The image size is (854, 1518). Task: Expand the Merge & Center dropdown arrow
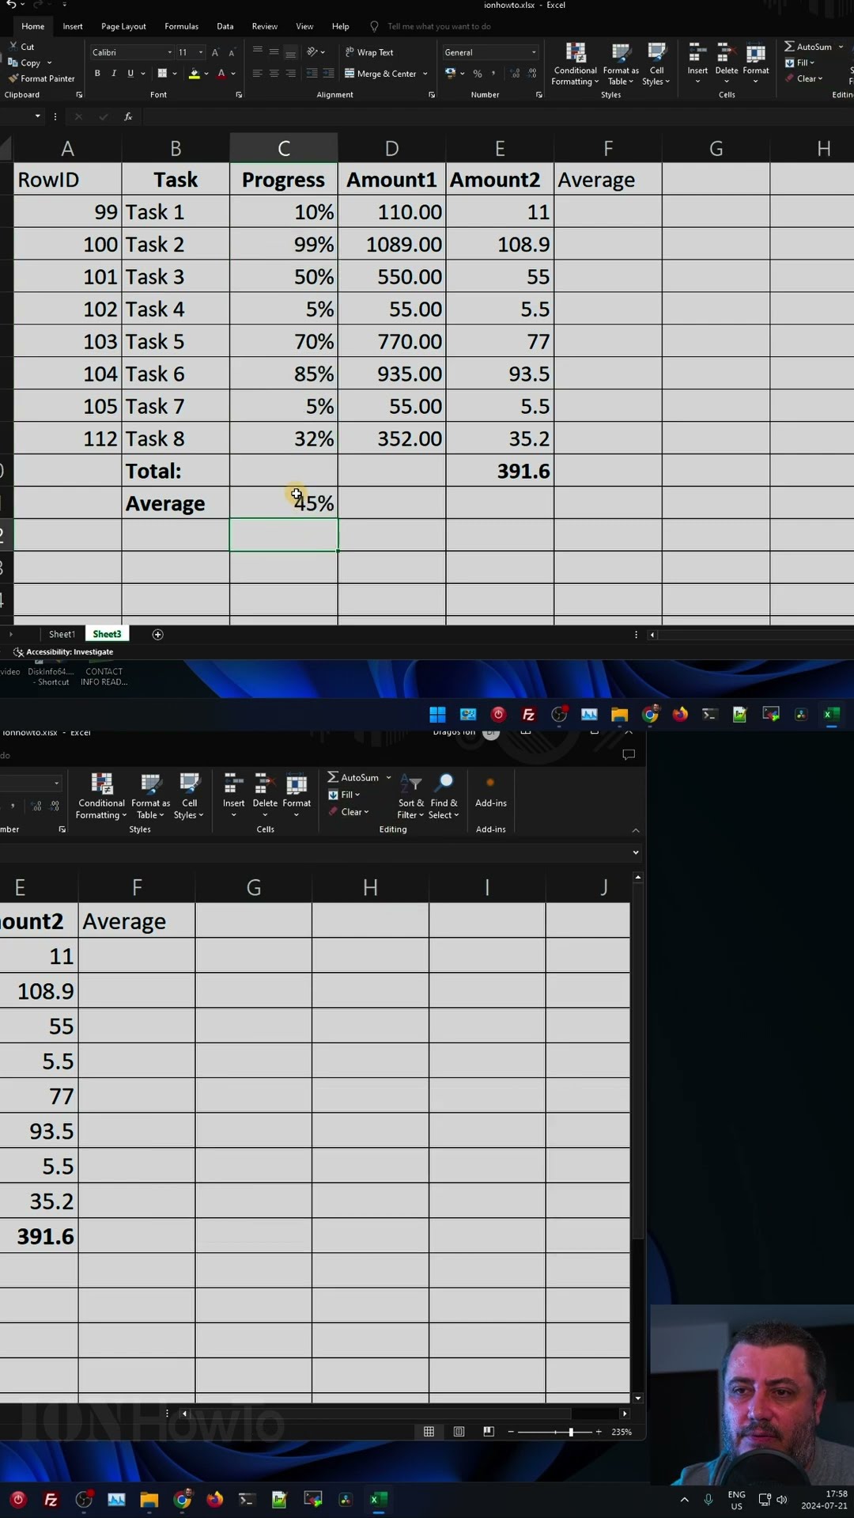425,74
